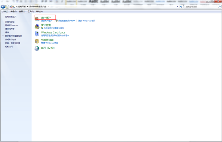222x142 pixels.
Task: Click the 更改帐户图片 link
Action: (46, 21)
